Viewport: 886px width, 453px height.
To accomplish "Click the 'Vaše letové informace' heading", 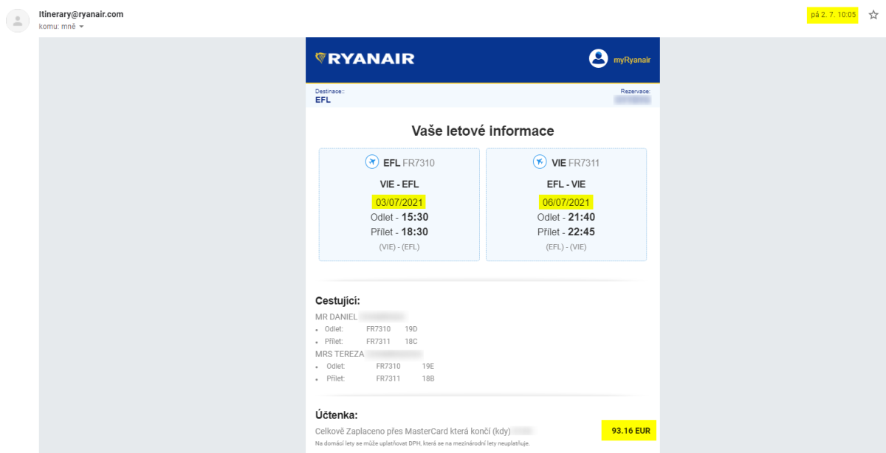I will pyautogui.click(x=482, y=131).
